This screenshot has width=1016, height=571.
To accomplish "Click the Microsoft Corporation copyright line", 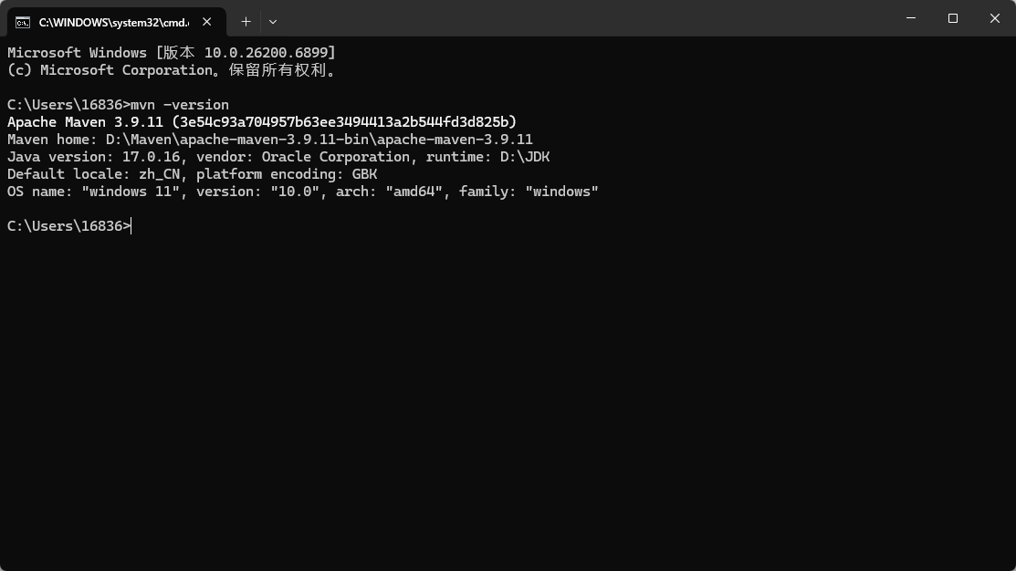I will 171,70.
